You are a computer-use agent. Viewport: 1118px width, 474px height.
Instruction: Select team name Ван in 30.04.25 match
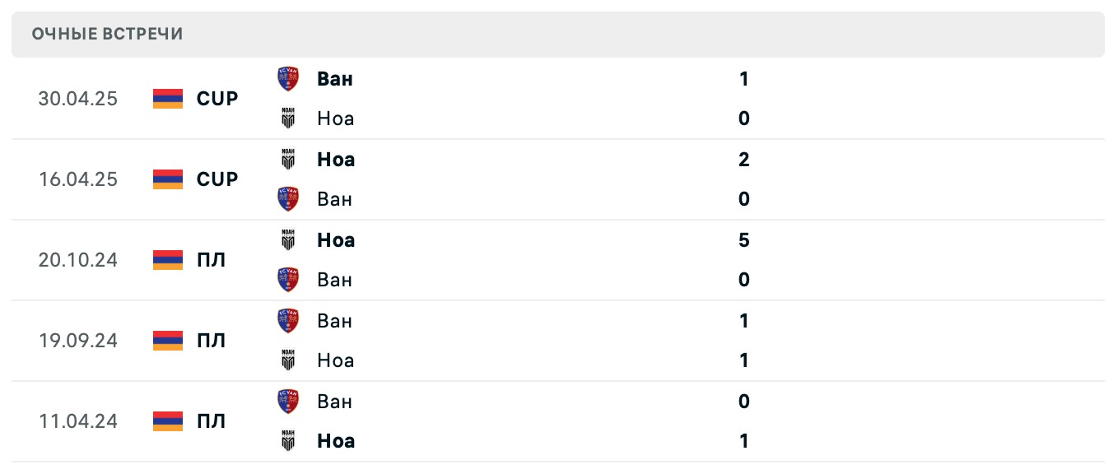coord(335,79)
